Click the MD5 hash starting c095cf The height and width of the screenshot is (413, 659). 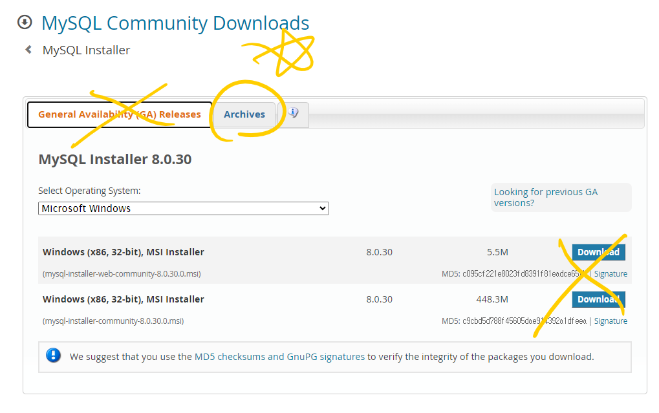coord(524,274)
